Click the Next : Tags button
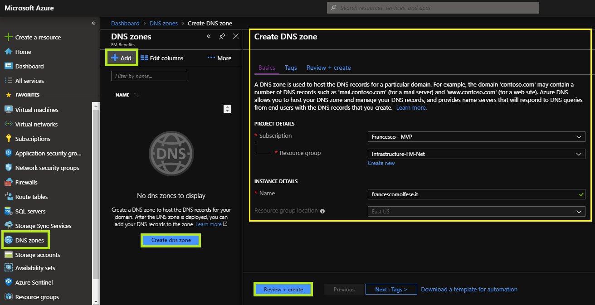 pyautogui.click(x=391, y=289)
